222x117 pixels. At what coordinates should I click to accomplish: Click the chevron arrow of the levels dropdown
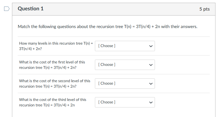(x=150, y=46)
